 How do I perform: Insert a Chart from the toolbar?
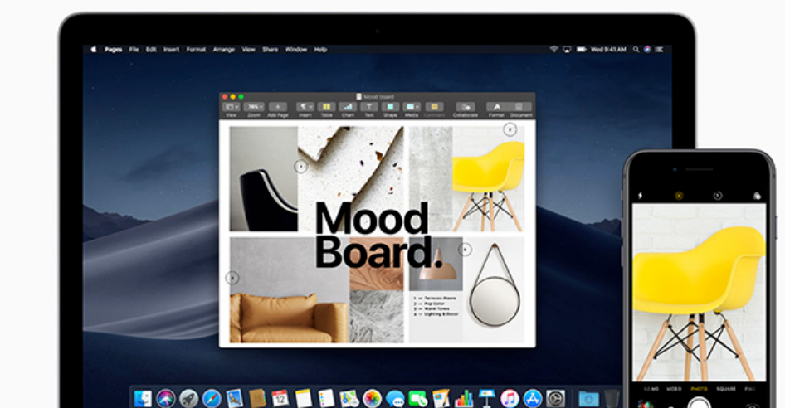pyautogui.click(x=348, y=107)
